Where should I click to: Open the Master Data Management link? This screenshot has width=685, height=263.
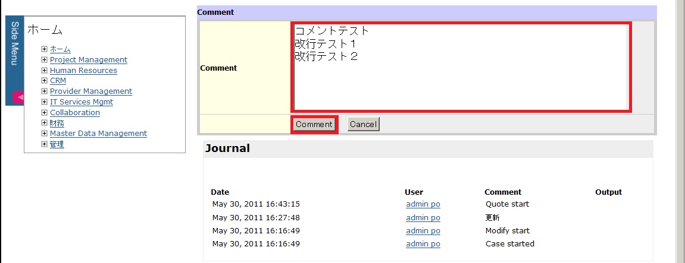tap(98, 133)
